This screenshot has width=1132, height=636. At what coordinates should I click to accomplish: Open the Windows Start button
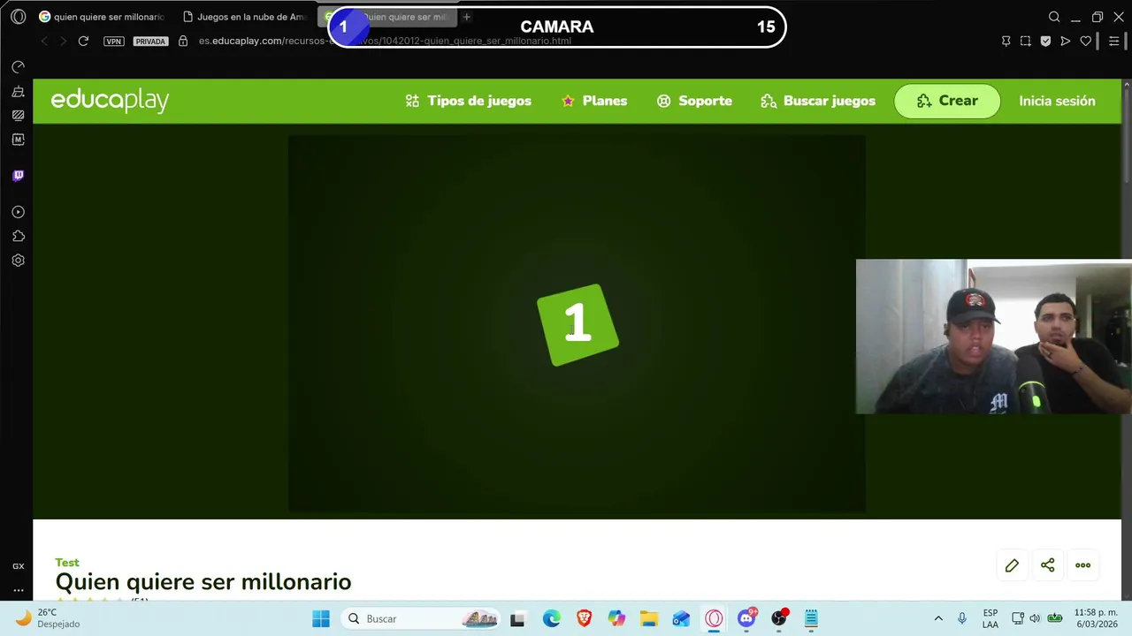pos(321,618)
